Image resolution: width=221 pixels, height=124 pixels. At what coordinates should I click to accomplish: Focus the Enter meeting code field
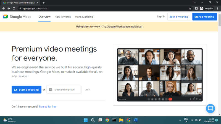tap(64, 90)
